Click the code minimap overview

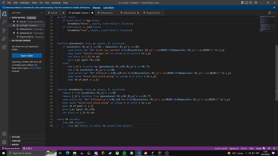[x=267, y=24]
